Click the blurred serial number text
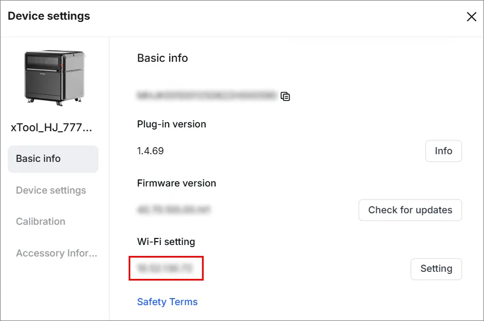Image resolution: width=484 pixels, height=321 pixels. (x=206, y=95)
